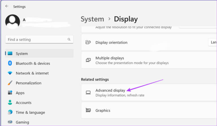
Task: Click the Personalization paintbrush icon
Action: (10, 83)
